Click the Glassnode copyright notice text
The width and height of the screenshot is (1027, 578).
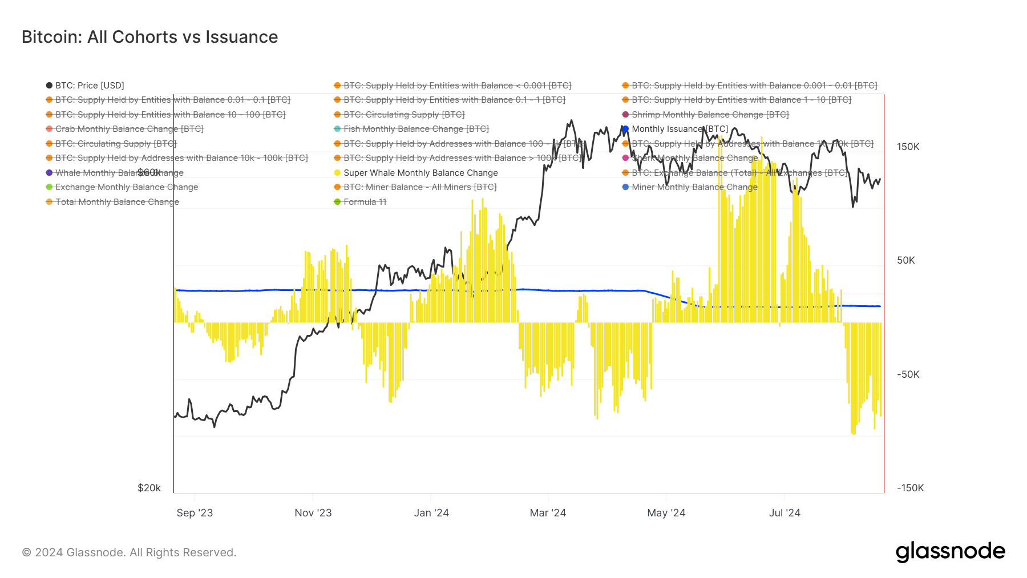(129, 552)
